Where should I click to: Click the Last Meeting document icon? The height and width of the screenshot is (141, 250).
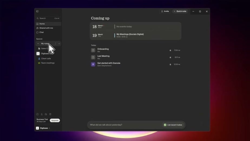point(93,57)
